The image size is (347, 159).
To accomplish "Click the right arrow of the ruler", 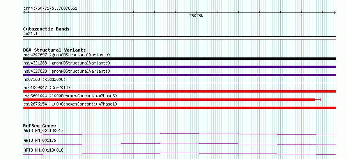I will click(x=335, y=13).
